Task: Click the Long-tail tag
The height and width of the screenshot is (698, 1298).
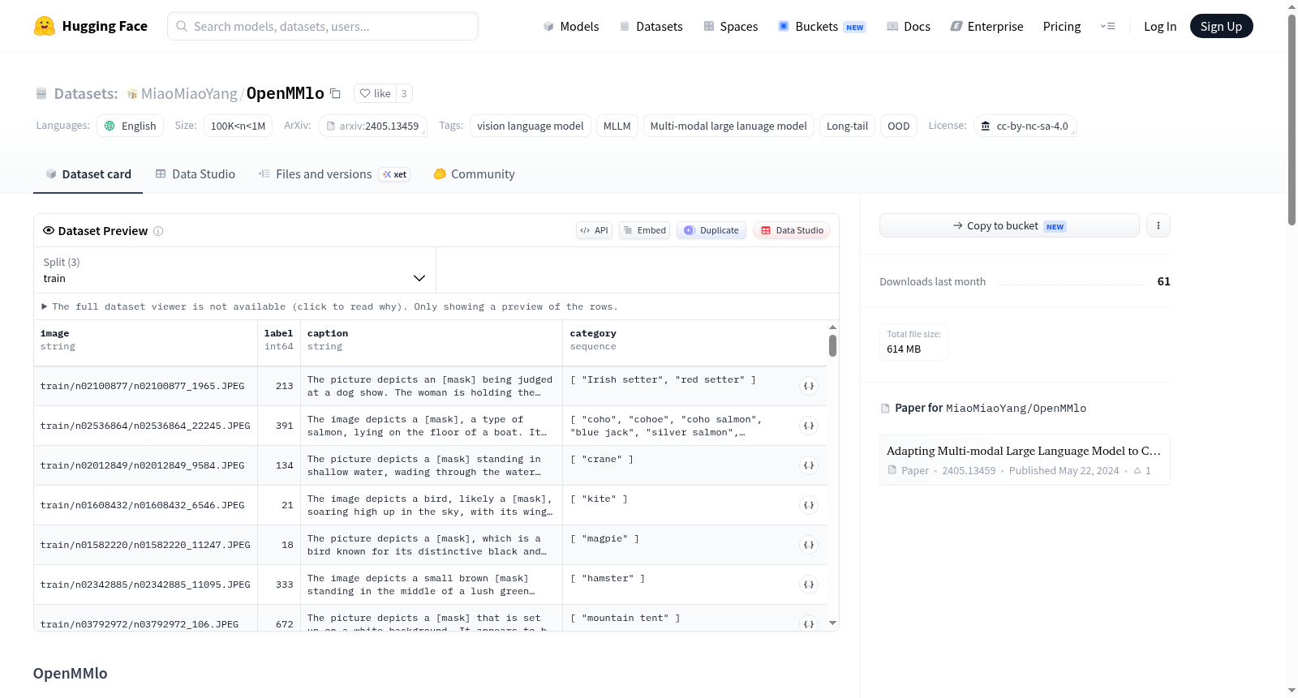Action: click(847, 126)
